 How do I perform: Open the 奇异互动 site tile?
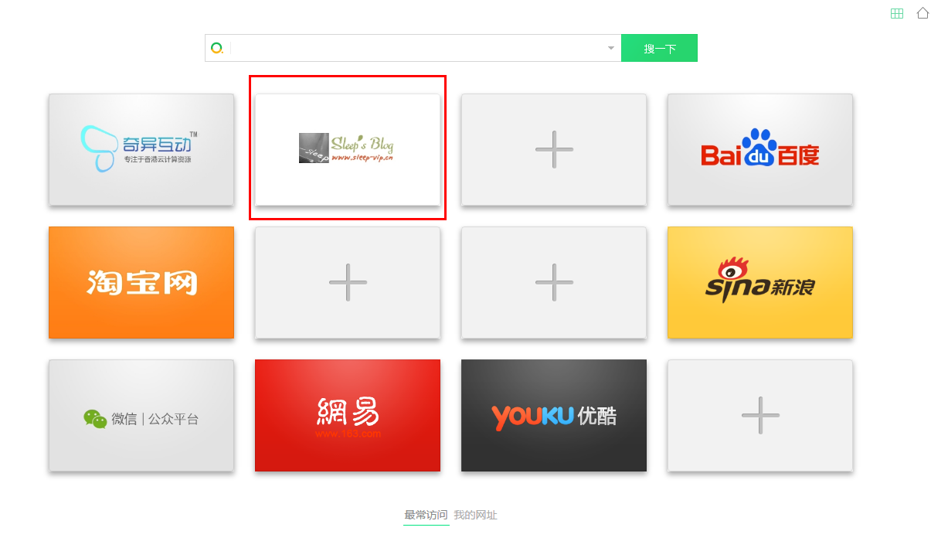141,150
